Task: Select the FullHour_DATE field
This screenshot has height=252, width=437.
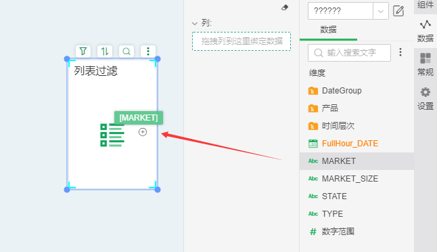Action: [350, 144]
